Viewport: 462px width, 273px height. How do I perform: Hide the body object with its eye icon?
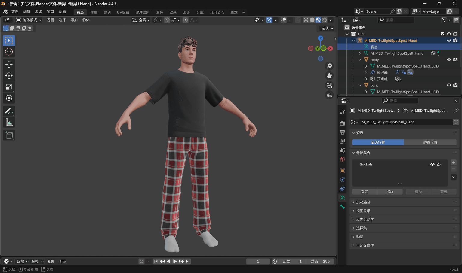coord(449,60)
